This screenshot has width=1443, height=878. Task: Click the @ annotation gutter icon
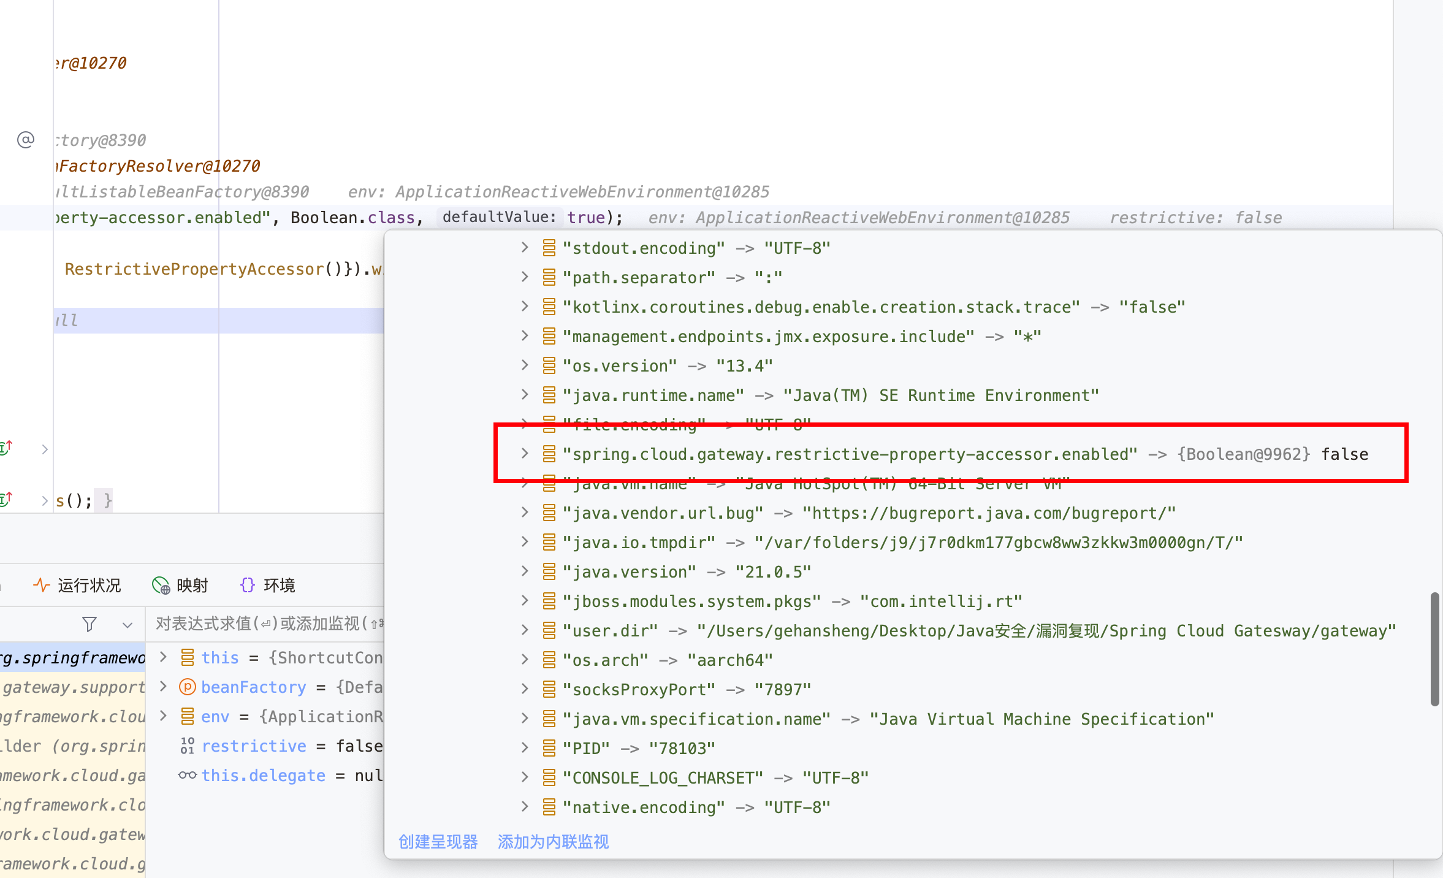tap(26, 140)
